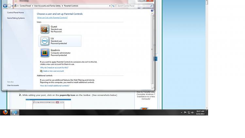Click the Forward navigation arrow
Viewport: 245px width, 138px height.
tap(9, 6)
